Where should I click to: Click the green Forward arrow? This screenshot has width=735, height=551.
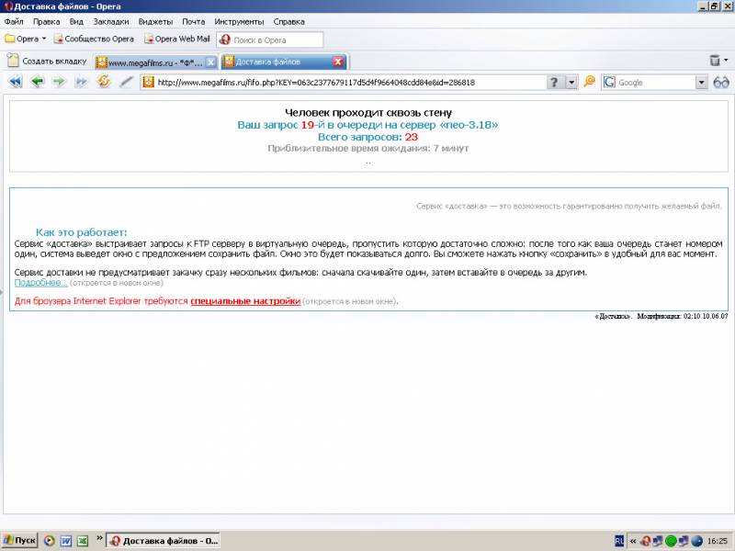[x=59, y=82]
